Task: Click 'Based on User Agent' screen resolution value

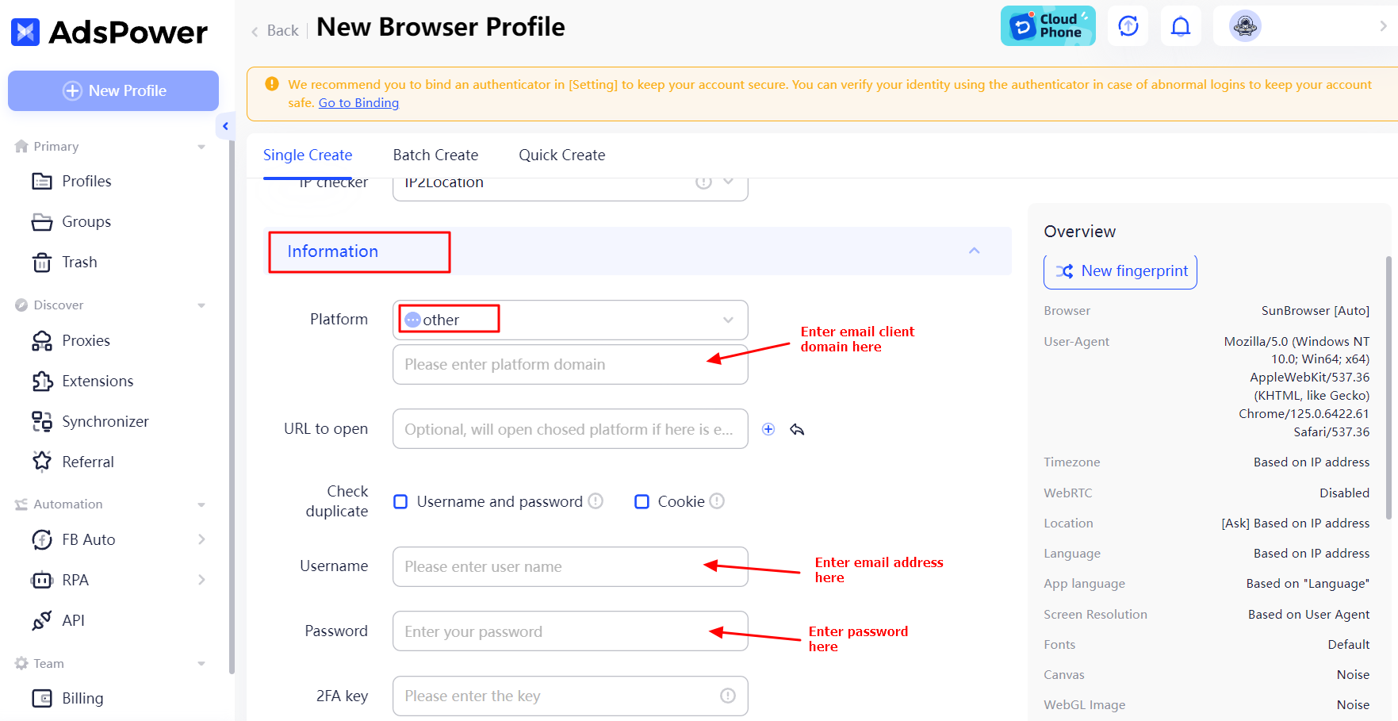Action: (x=1308, y=614)
